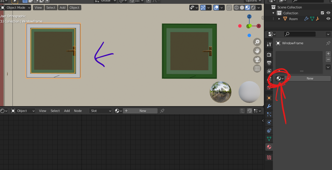
Task: Open the Properties options dropdown arrow
Action: [329, 34]
